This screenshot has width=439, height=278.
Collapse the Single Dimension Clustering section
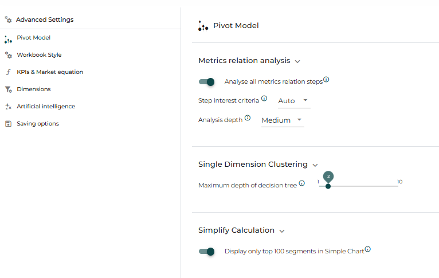[x=315, y=165]
